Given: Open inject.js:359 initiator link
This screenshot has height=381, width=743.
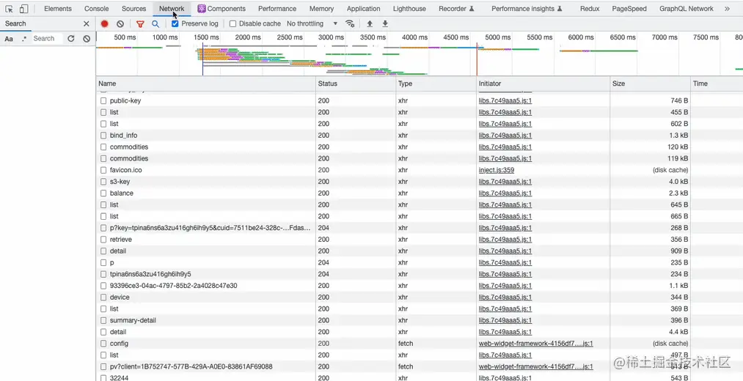Looking at the screenshot, I should tap(497, 170).
